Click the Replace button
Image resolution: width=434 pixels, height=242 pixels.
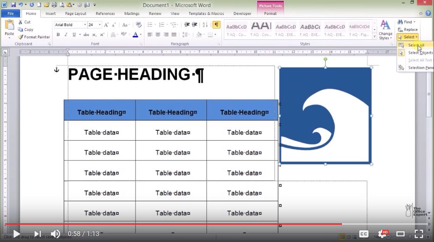408,29
